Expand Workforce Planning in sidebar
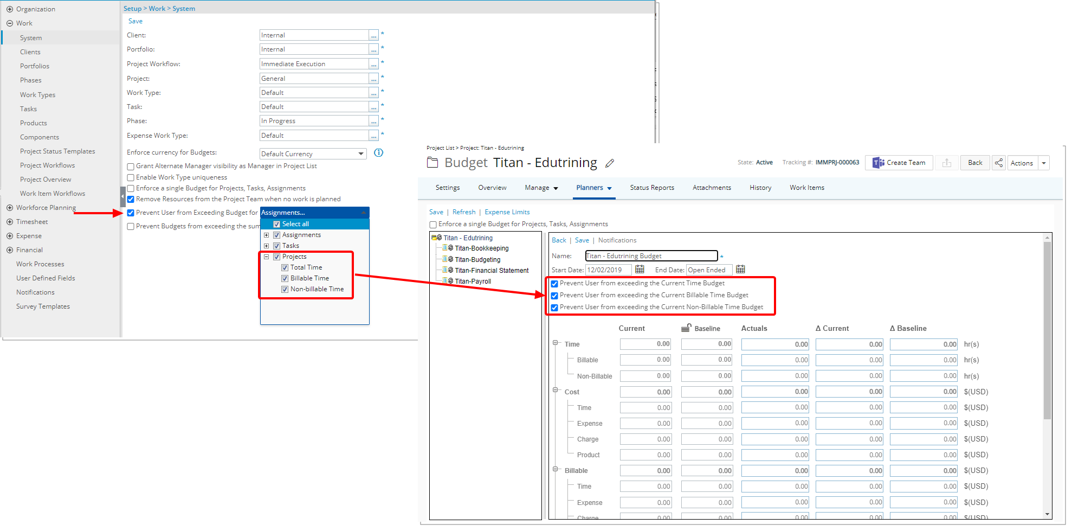The height and width of the screenshot is (531, 1072). pyautogui.click(x=10, y=208)
